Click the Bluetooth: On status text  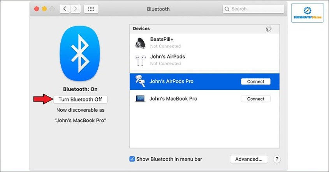[x=80, y=89]
